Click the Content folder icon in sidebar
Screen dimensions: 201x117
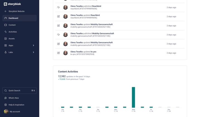(6, 25)
